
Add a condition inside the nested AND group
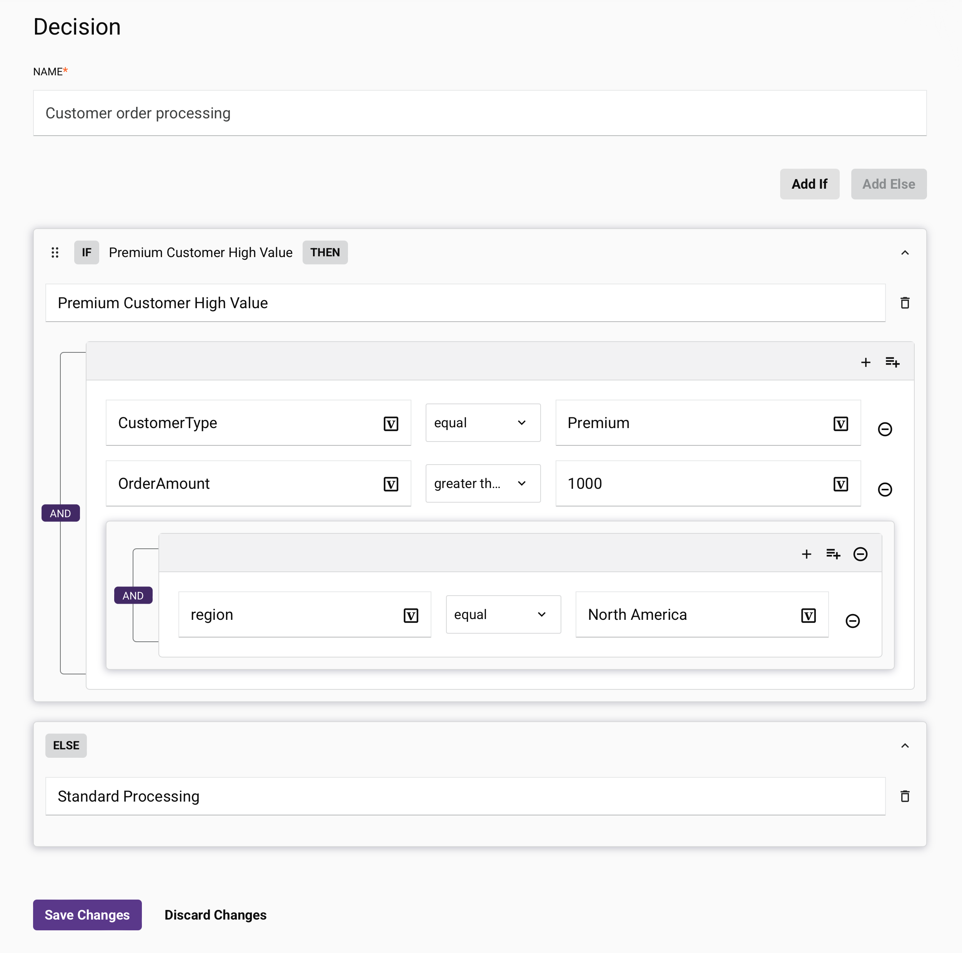(807, 553)
